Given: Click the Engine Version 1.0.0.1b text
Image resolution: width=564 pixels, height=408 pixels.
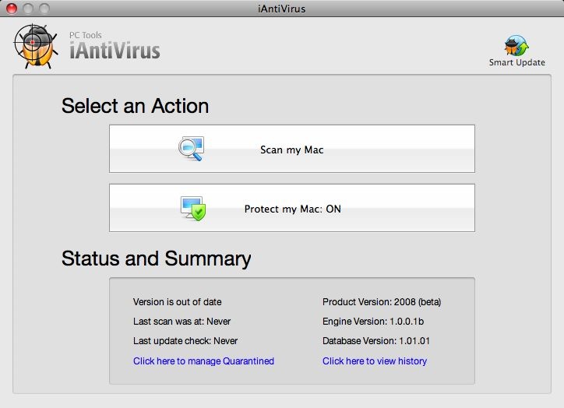Looking at the screenshot, I should [x=373, y=321].
